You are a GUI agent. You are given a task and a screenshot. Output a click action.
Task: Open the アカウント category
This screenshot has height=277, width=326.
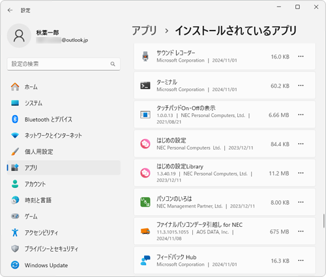tap(64, 184)
